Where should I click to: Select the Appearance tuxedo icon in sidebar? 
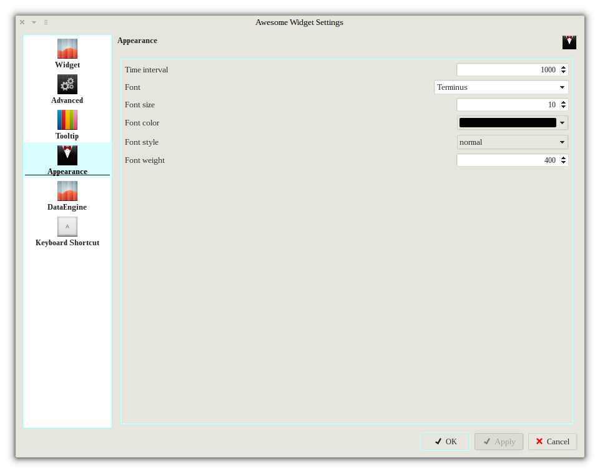[x=67, y=155]
